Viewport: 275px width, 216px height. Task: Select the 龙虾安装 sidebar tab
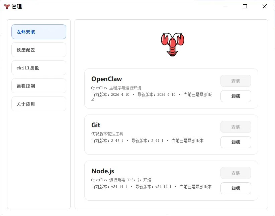pos(39,32)
